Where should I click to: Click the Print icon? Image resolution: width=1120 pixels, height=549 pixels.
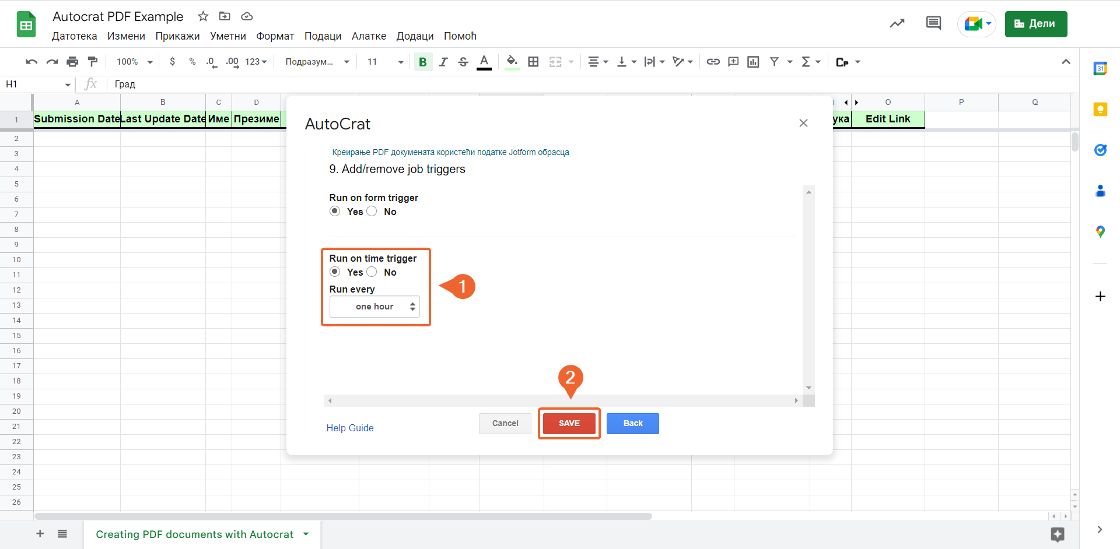72,62
